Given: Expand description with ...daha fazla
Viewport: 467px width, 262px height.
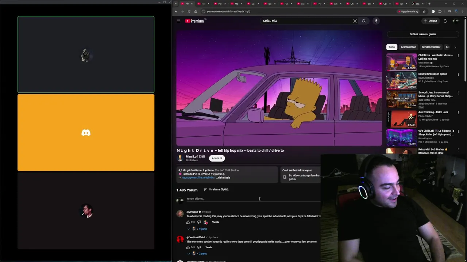Looking at the screenshot, I should click(x=223, y=178).
